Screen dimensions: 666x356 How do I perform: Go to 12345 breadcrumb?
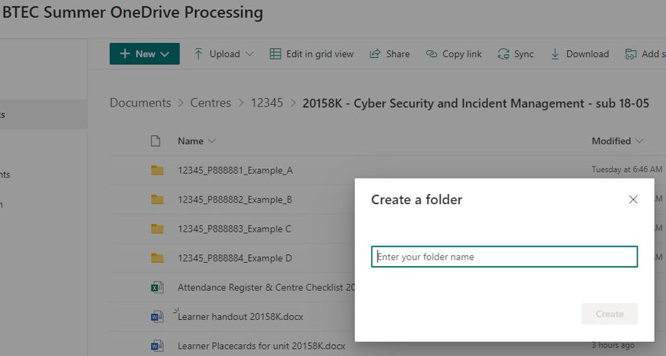click(266, 102)
